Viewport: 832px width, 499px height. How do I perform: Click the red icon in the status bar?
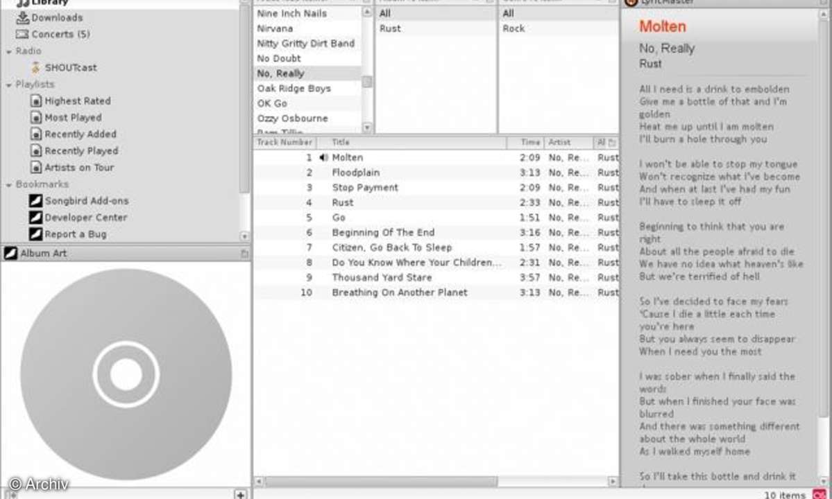pyautogui.click(x=820, y=494)
